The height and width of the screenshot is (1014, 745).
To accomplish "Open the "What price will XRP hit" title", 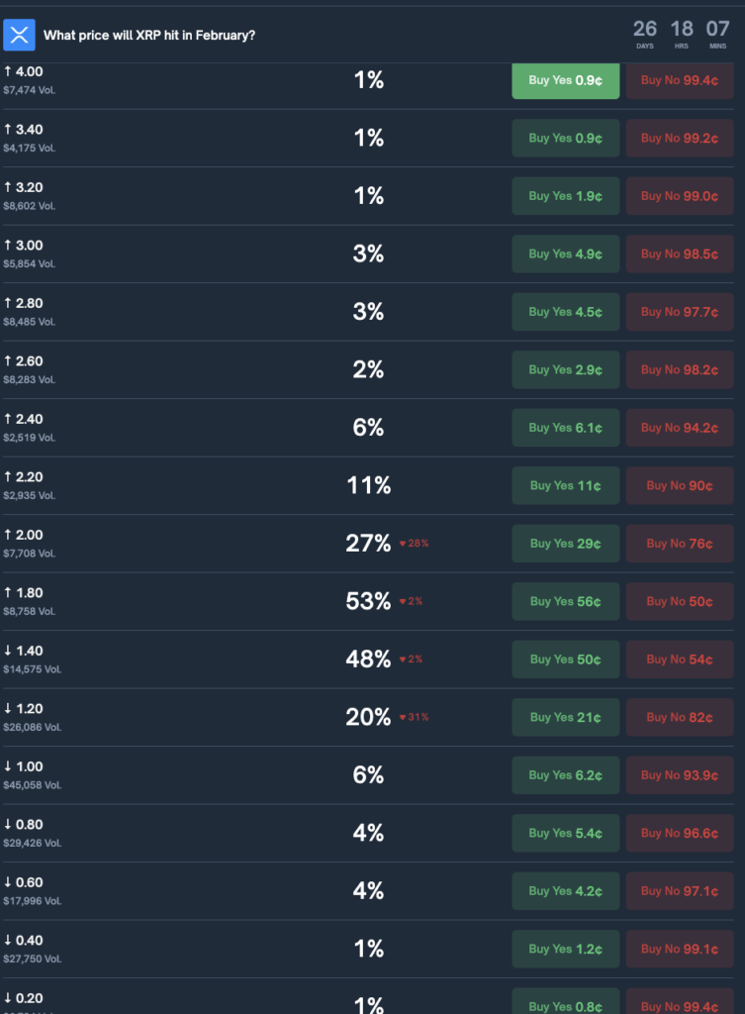I will coord(149,36).
